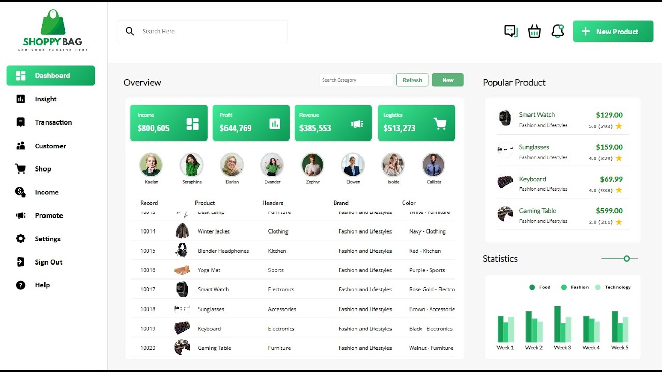
Task: Click the Statistics slider handle
Action: pos(627,258)
